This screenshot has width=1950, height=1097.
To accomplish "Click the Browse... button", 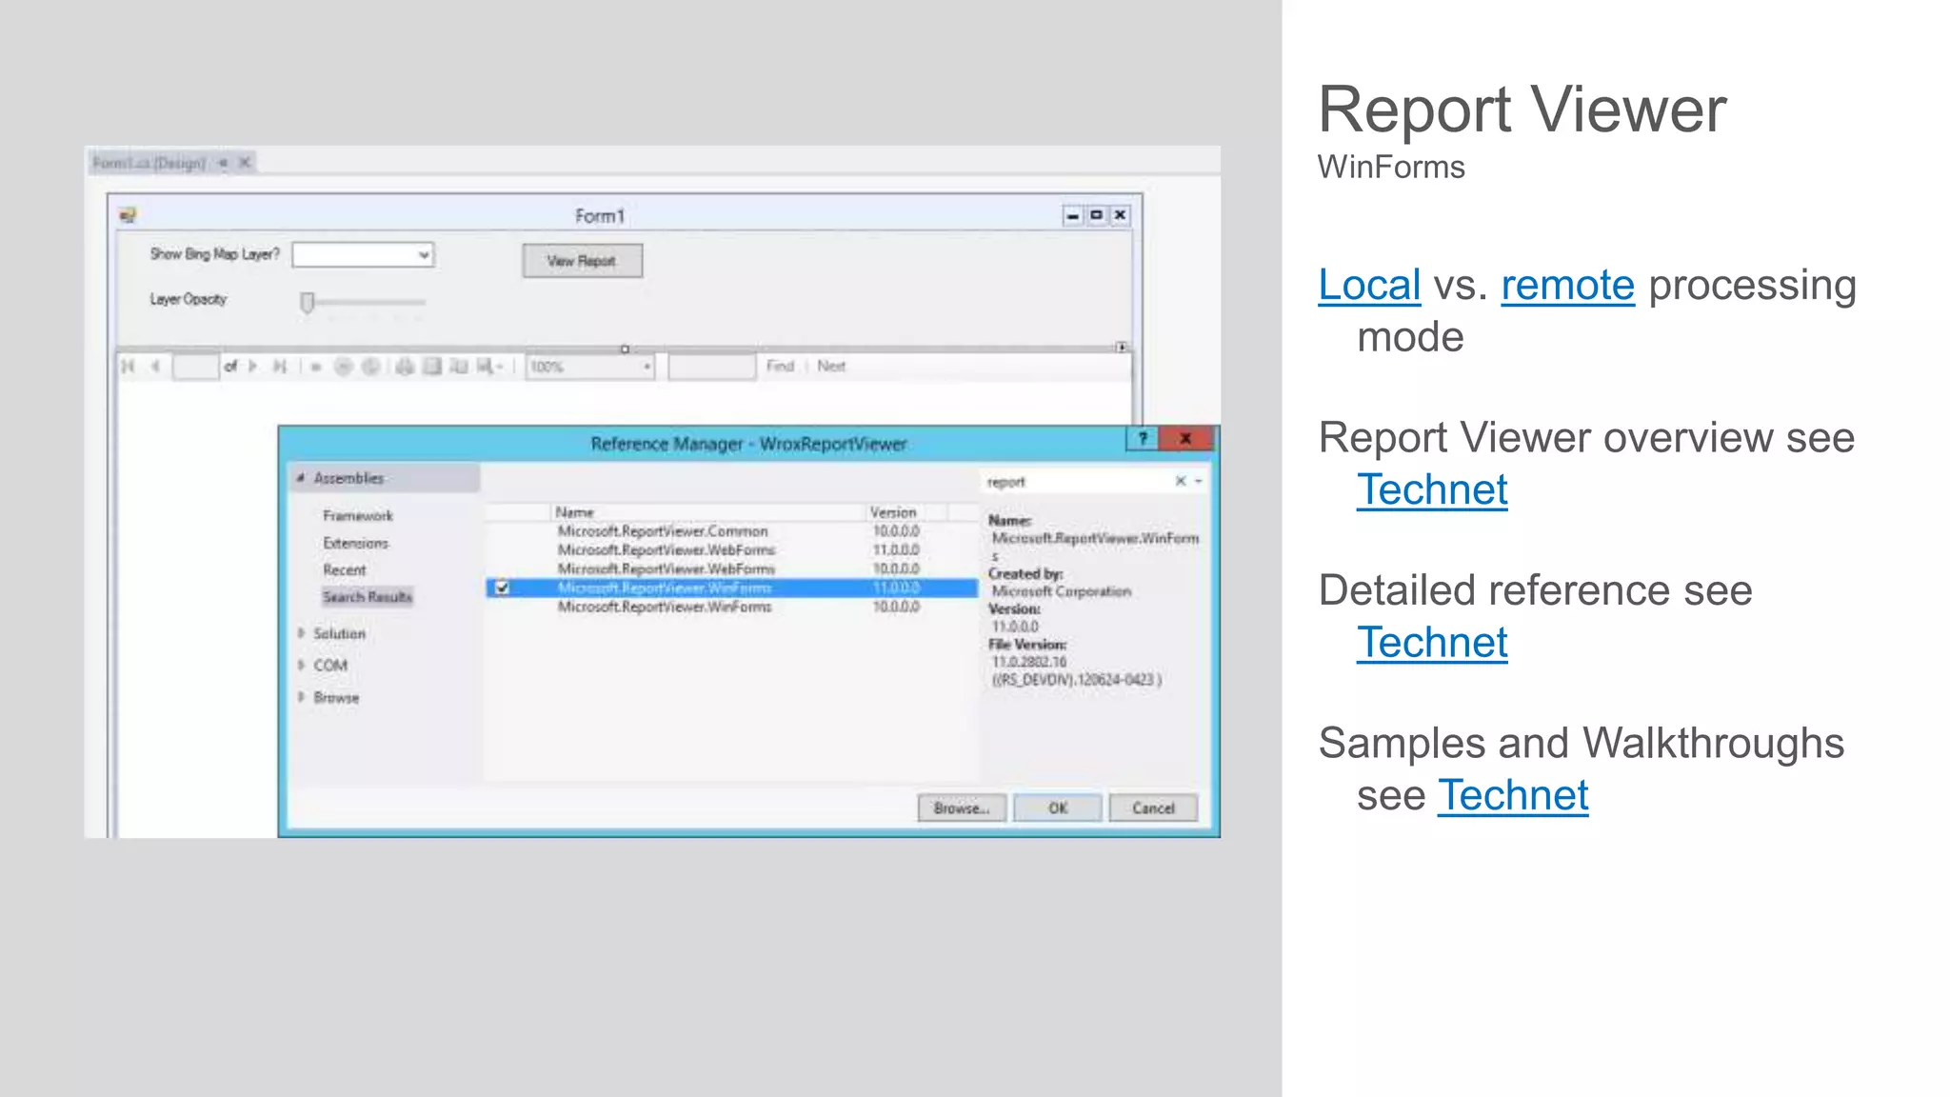I will coord(962,808).
